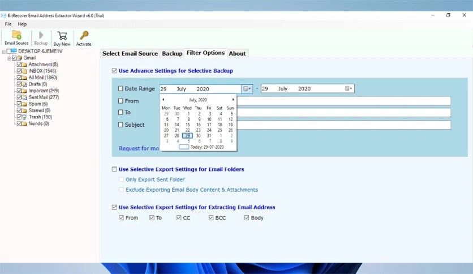Go to next month in calendar

click(x=233, y=100)
